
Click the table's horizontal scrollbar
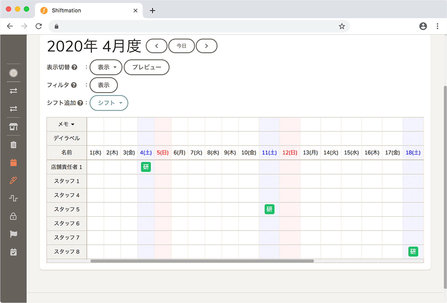[x=202, y=261]
